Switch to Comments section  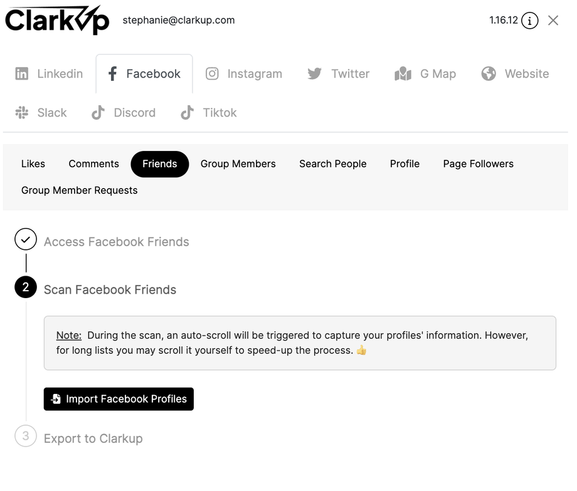coord(93,164)
